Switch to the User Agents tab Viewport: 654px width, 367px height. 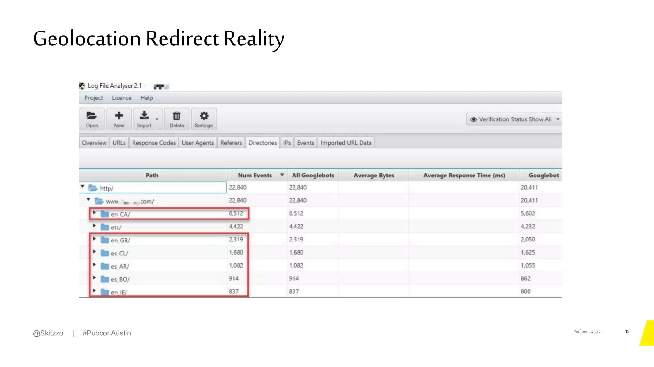click(x=198, y=143)
